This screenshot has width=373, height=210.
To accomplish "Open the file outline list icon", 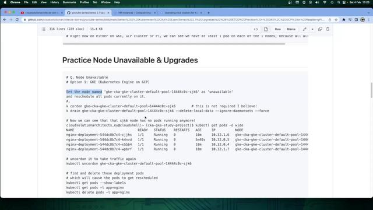I will 44,29.
